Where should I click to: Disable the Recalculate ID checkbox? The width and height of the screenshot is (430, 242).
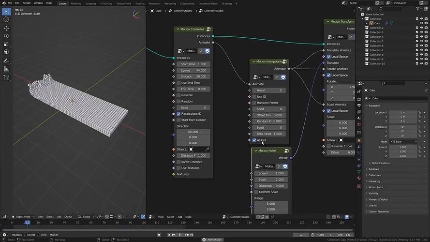pyautogui.click(x=179, y=114)
